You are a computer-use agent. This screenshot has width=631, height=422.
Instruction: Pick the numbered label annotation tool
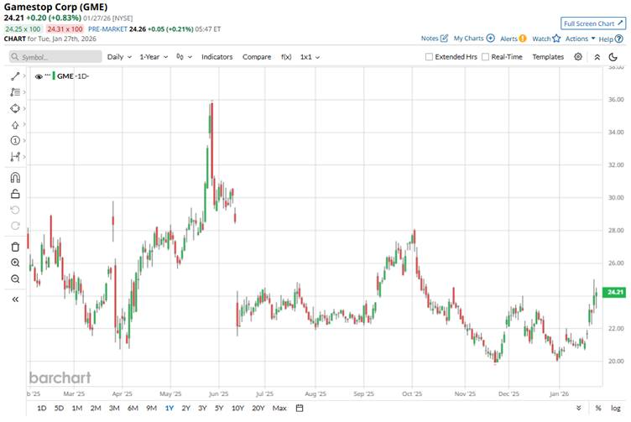pyautogui.click(x=15, y=140)
